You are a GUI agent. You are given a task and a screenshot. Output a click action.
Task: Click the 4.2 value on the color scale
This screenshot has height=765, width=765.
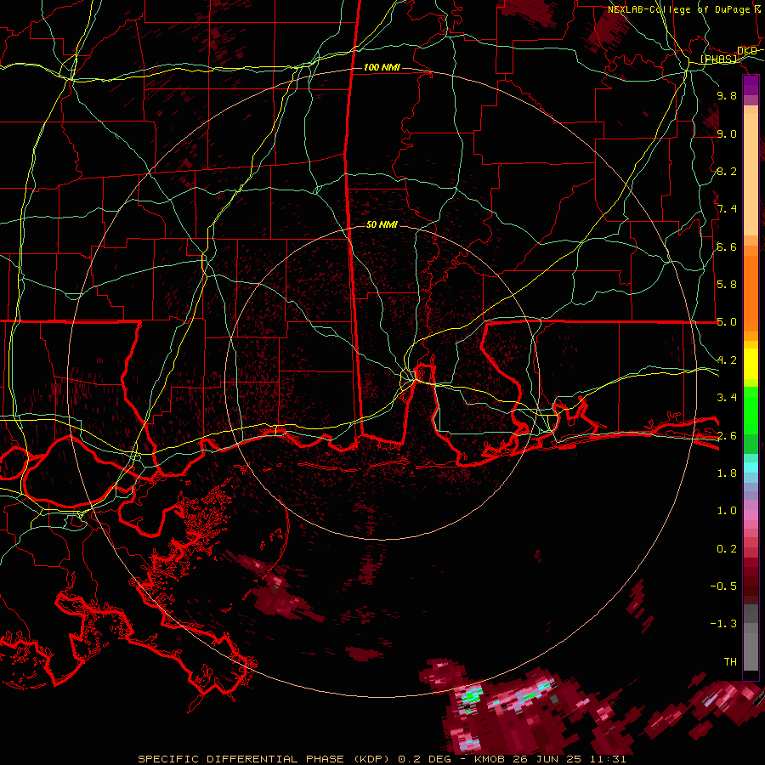point(727,360)
